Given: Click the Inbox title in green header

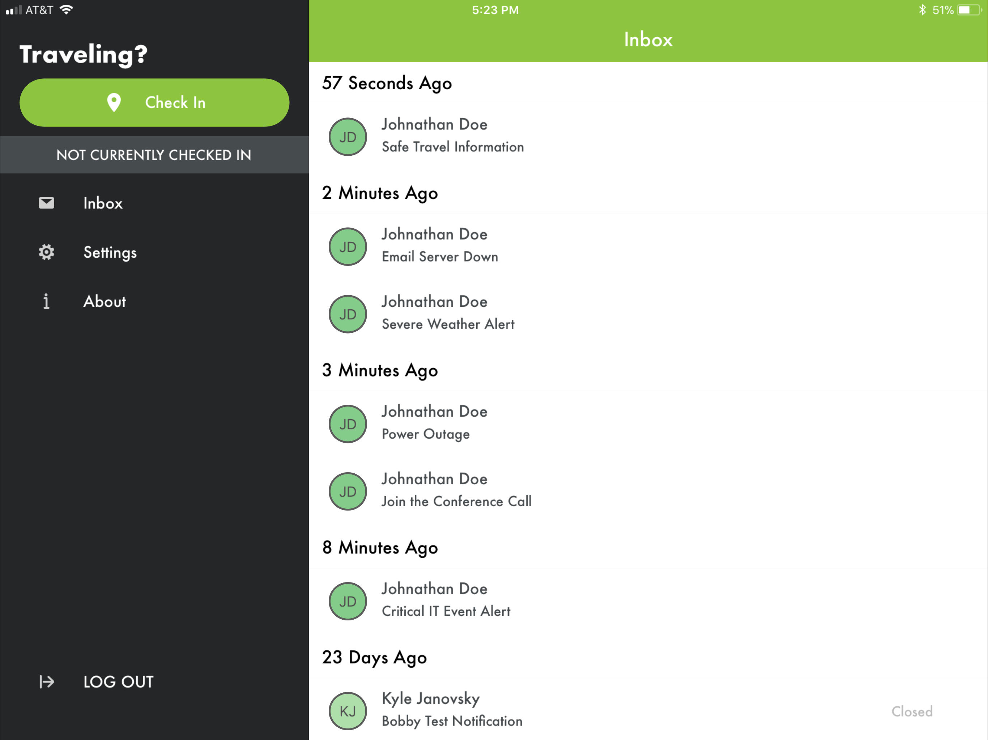Looking at the screenshot, I should 648,40.
